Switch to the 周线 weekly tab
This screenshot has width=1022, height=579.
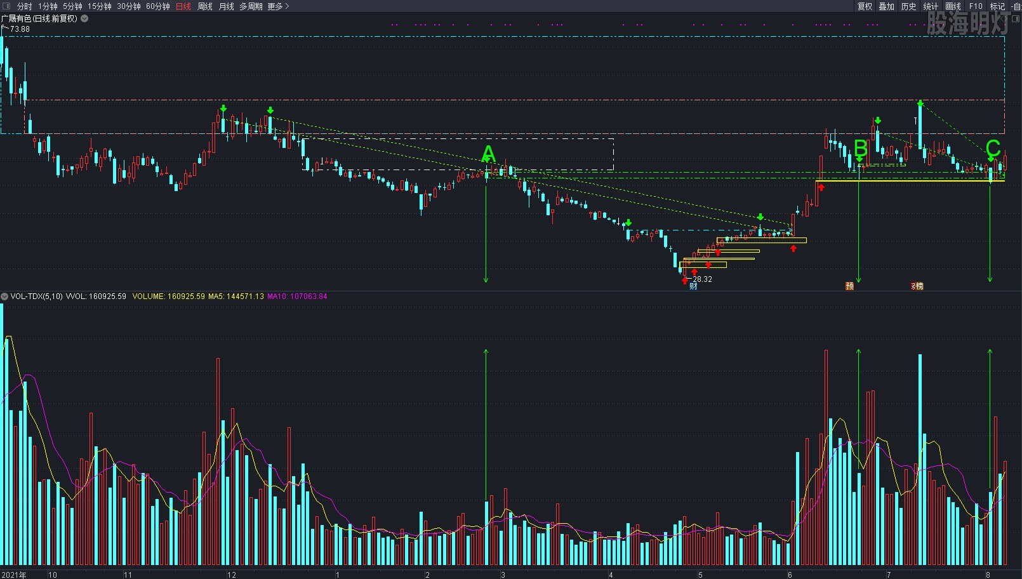point(205,6)
